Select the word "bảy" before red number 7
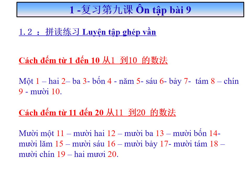 (x=175, y=81)
